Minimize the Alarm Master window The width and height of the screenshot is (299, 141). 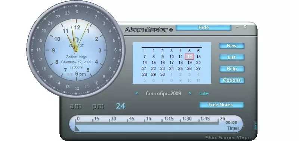(237, 27)
